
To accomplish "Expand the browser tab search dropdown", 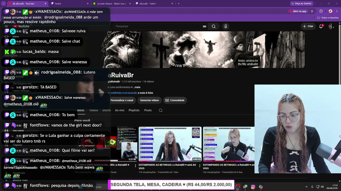I will pos(3,3).
